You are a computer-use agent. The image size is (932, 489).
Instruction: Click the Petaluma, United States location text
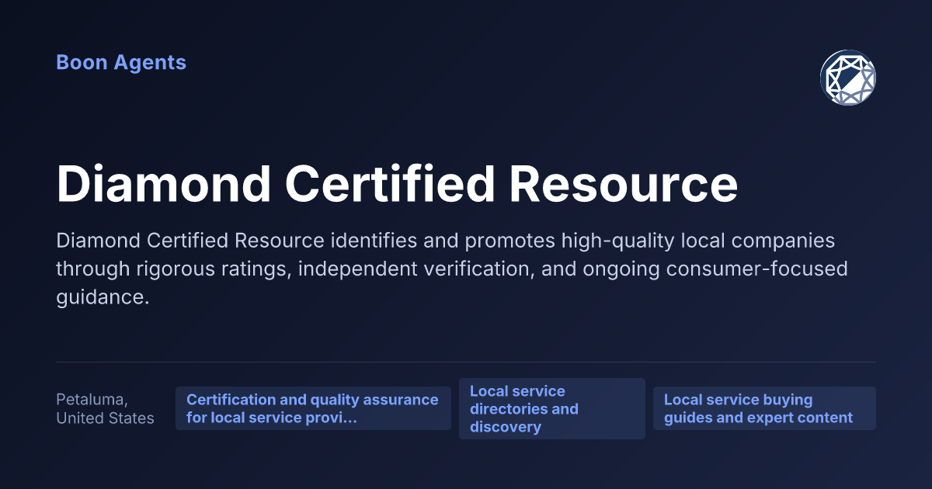coord(105,409)
